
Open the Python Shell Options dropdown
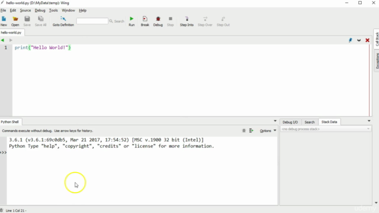click(x=268, y=131)
